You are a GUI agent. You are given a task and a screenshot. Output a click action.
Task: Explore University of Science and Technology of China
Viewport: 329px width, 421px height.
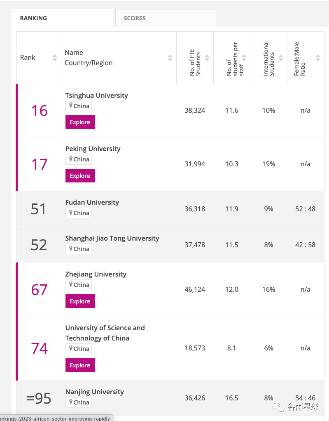point(80,365)
